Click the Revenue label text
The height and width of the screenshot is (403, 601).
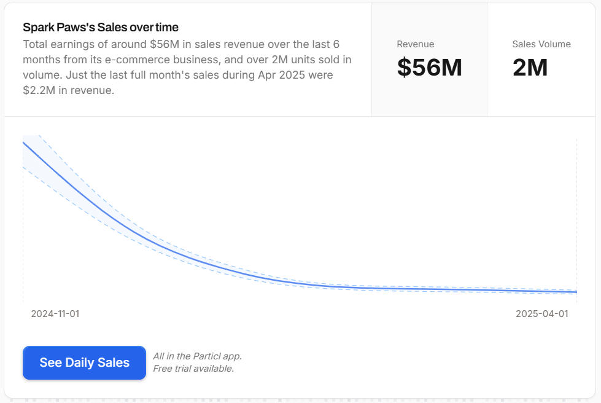(416, 44)
